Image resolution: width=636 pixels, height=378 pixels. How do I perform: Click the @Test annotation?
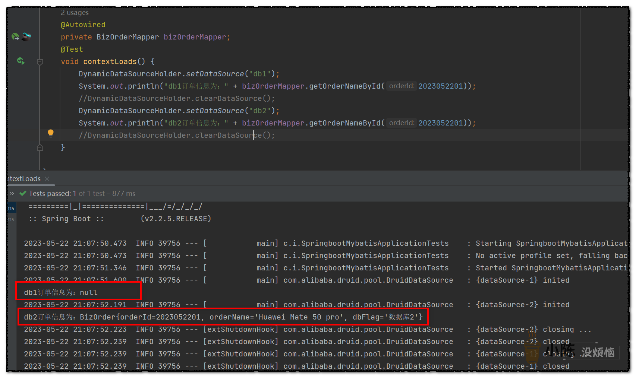click(x=72, y=49)
